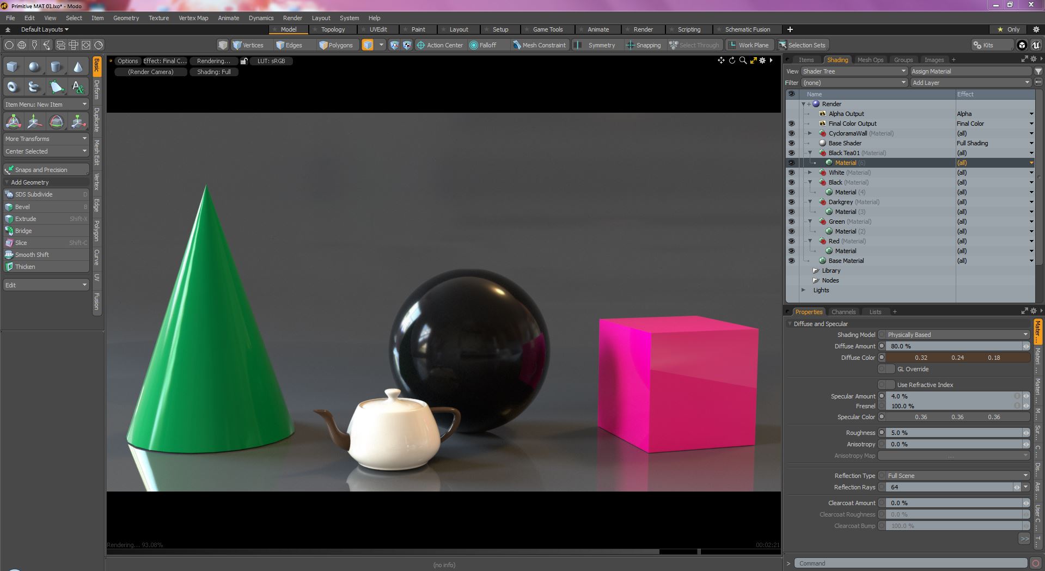The height and width of the screenshot is (571, 1045).
Task: Select the Torus primitive tool
Action: (13, 87)
